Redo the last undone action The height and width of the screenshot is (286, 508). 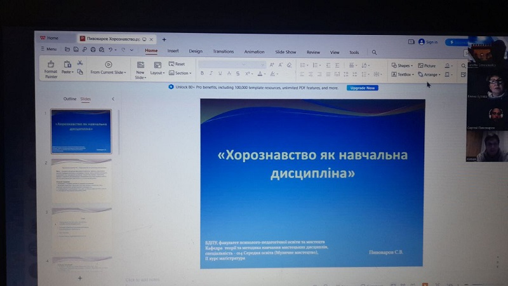click(123, 50)
